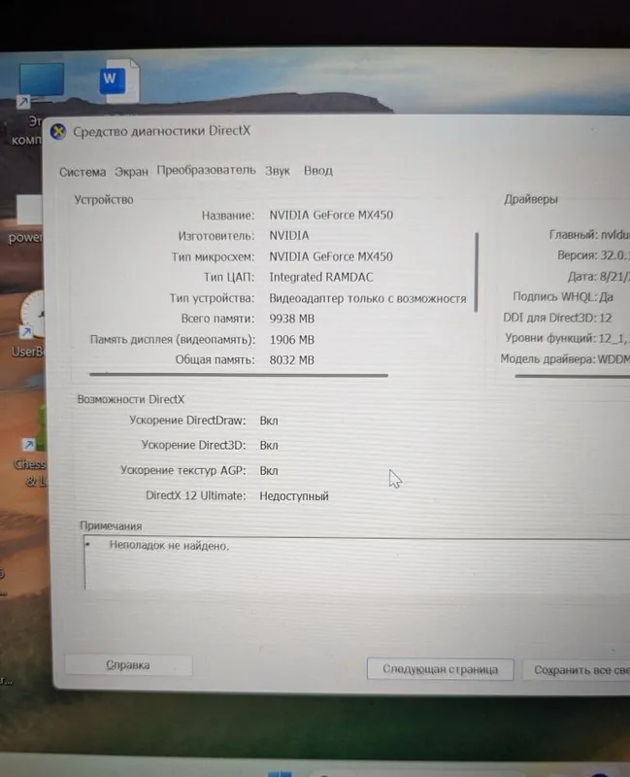Click the Средство диагностики DirectX title text
The height and width of the screenshot is (777, 630).
pos(161,131)
